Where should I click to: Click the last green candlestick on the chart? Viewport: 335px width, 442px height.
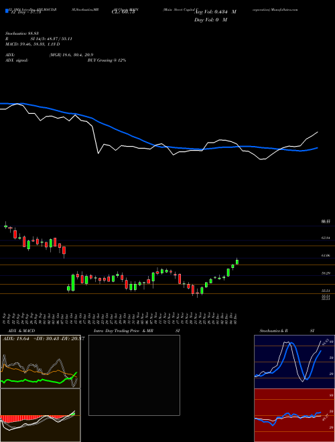pyautogui.click(x=237, y=262)
